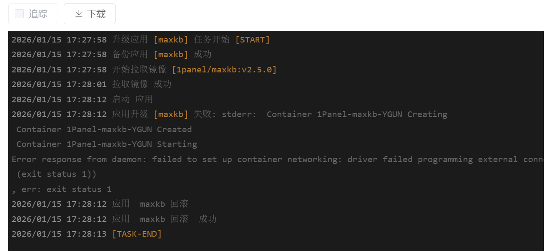This screenshot has height=251, width=546.
Task: Click the [TASK-END] marker in the log
Action: tap(137, 234)
